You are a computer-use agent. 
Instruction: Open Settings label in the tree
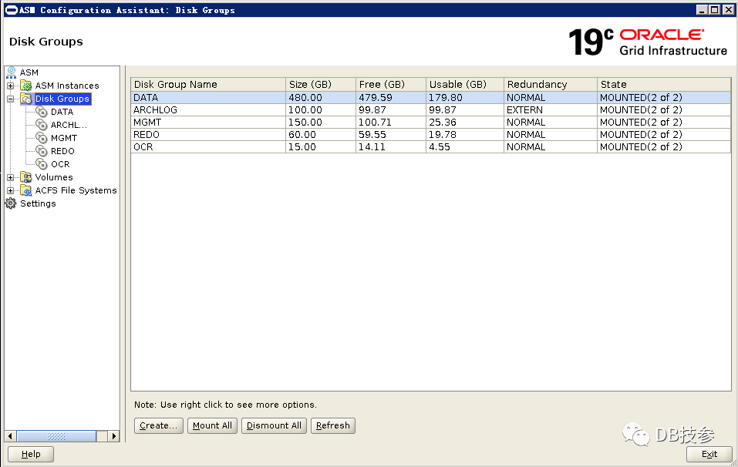(x=38, y=203)
